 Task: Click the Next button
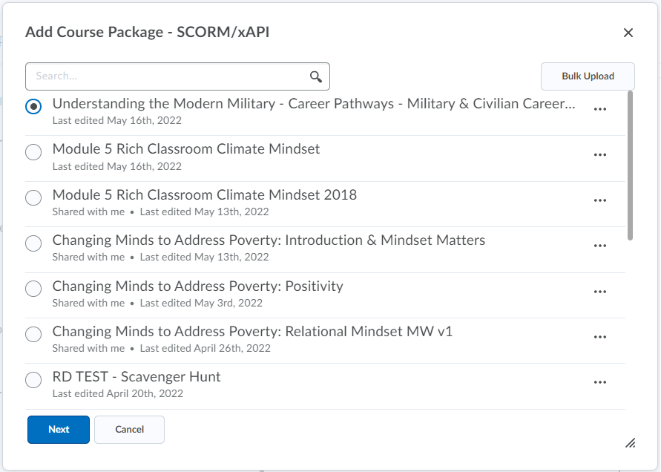click(x=59, y=430)
